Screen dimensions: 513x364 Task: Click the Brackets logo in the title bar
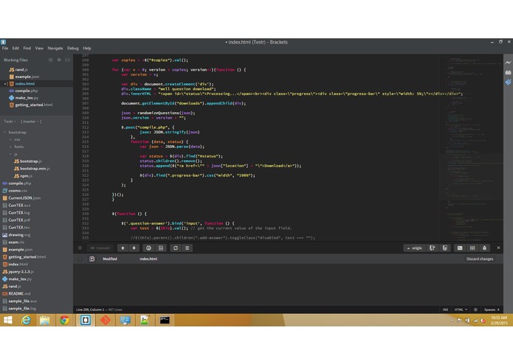pyautogui.click(x=3, y=42)
